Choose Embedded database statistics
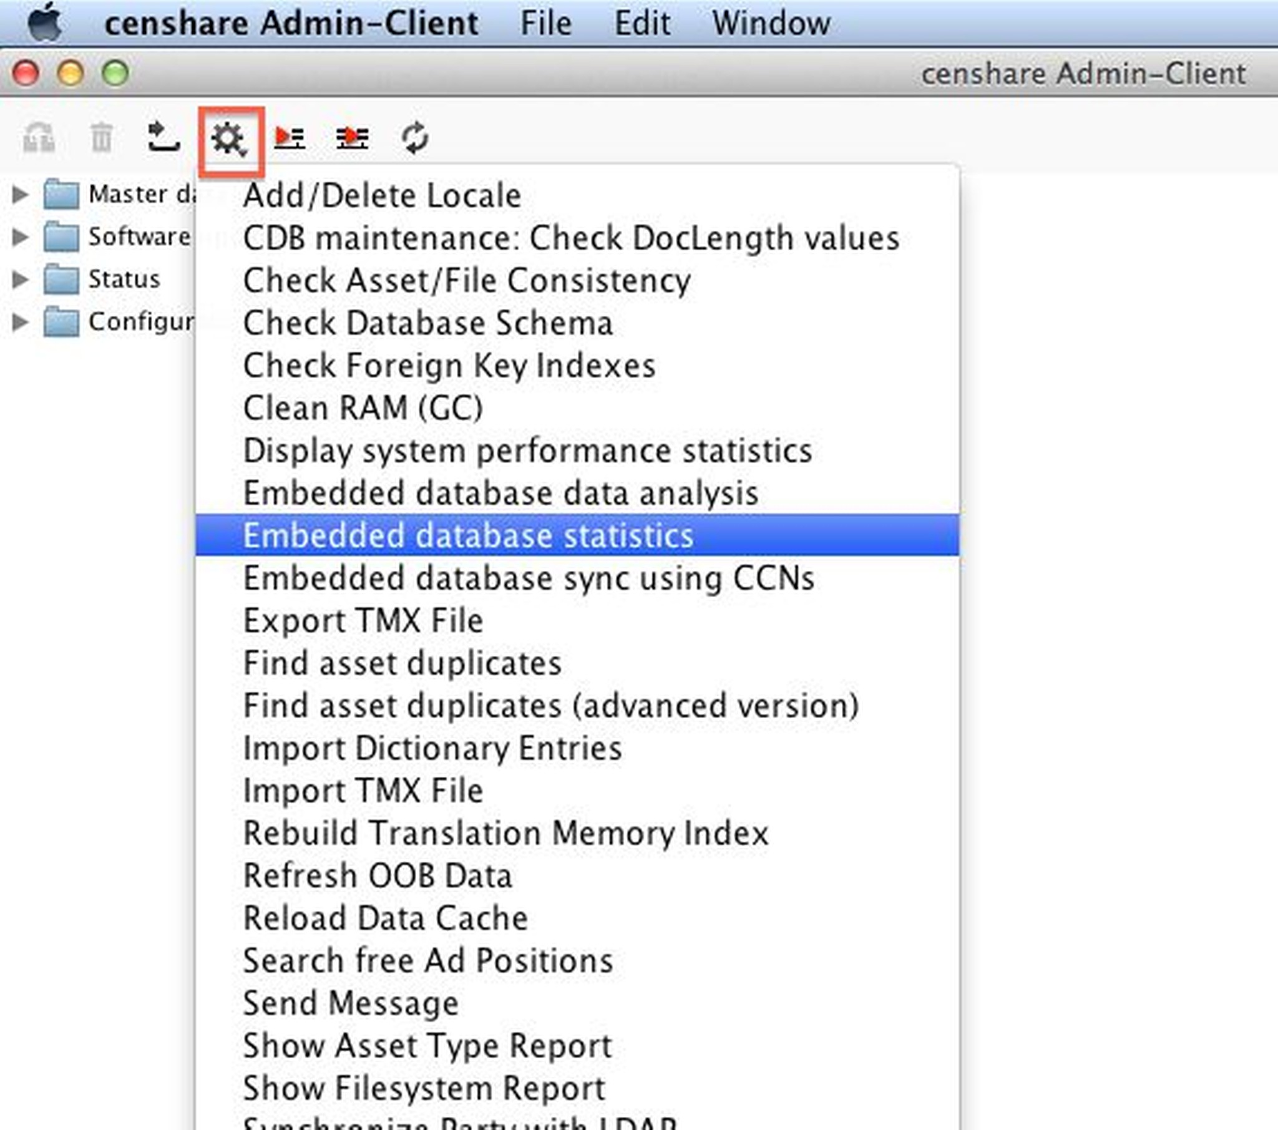The image size is (1278, 1130). pos(467,536)
